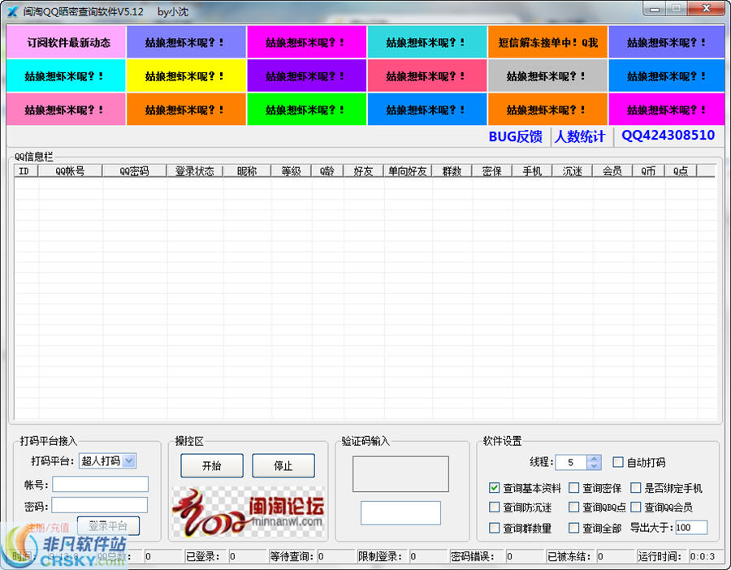Open the orange 短信解冻接单中 tile
Image resolution: width=731 pixels, height=570 pixels.
coord(547,42)
